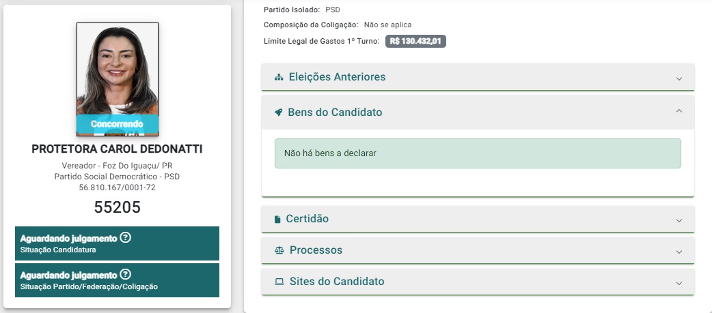
Task: Open the Processos panel header
Action: [x=478, y=250]
